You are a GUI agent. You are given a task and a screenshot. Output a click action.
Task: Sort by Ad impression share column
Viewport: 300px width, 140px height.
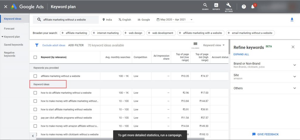coord(161,57)
